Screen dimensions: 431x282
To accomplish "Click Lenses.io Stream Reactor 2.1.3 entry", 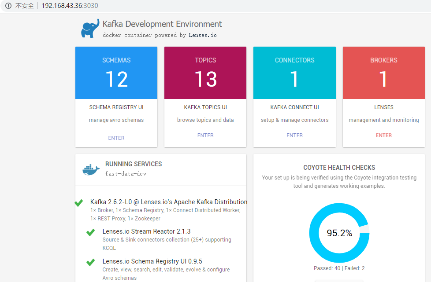I will coord(146,231).
